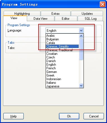Open the SQL Log tab
This screenshot has height=123, width=107.
pyautogui.click(x=91, y=19)
